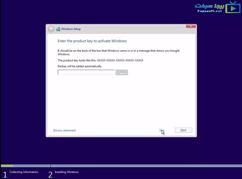Click the 'Dashes will be added automatically.' text

80,66
